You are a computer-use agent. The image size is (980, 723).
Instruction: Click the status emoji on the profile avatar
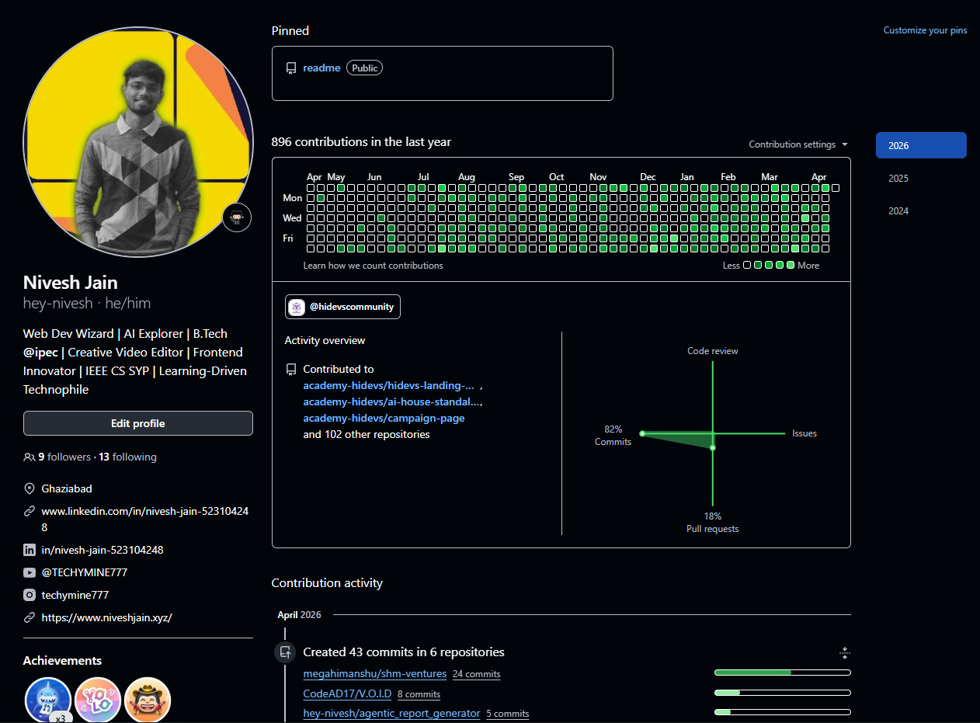[236, 217]
